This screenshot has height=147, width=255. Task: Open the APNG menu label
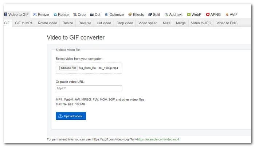click(216, 15)
